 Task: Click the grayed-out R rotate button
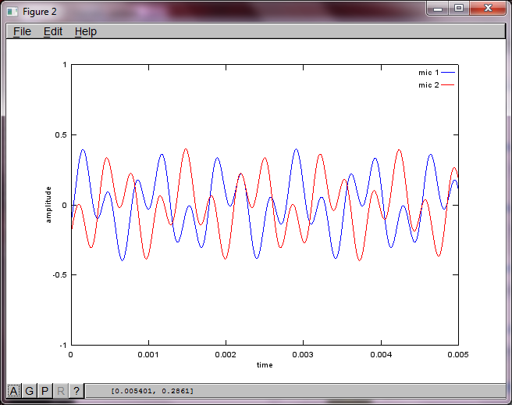[60, 391]
